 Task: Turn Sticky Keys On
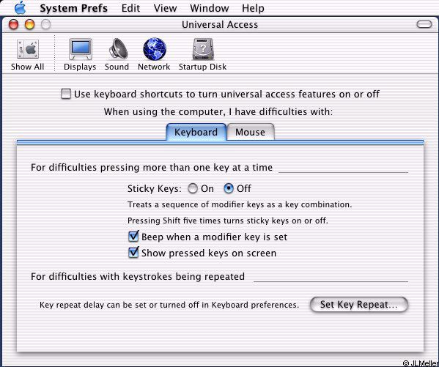click(193, 188)
